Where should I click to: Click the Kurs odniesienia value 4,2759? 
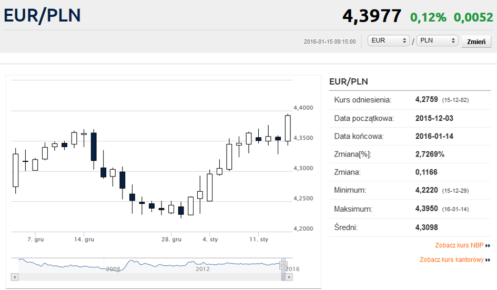pyautogui.click(x=427, y=99)
